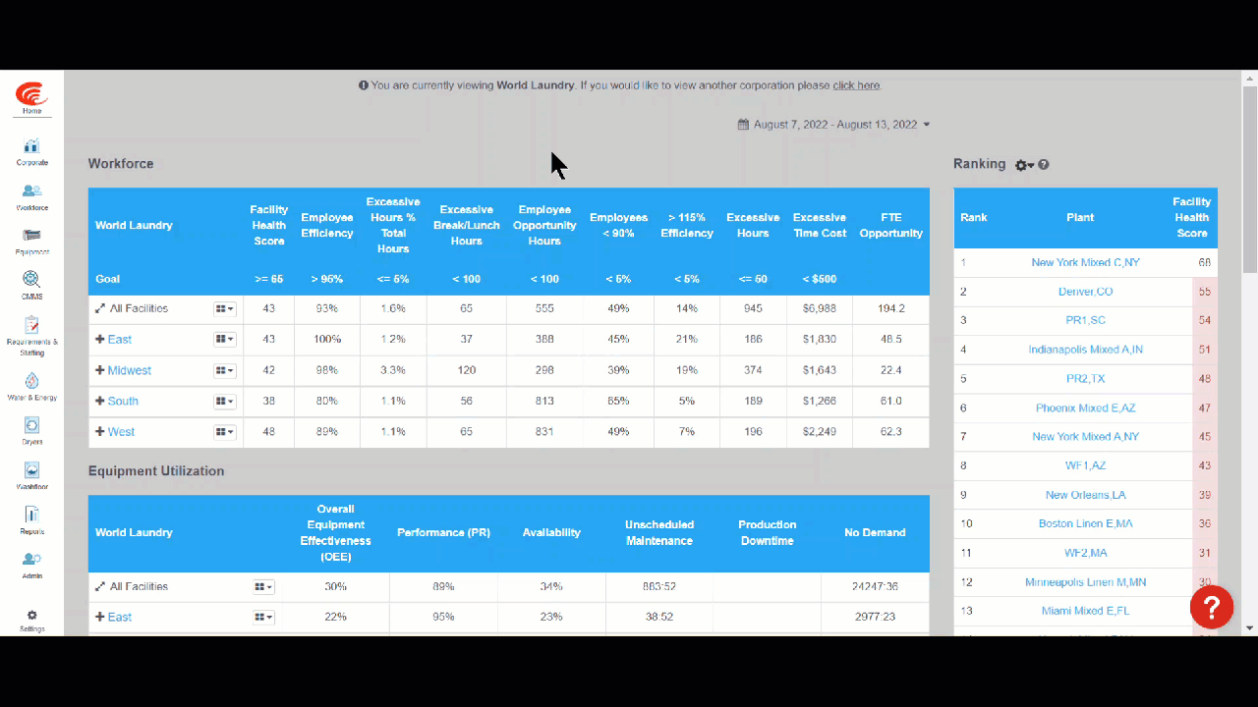Open PR2,TX plant link
1258x707 pixels.
tap(1085, 379)
